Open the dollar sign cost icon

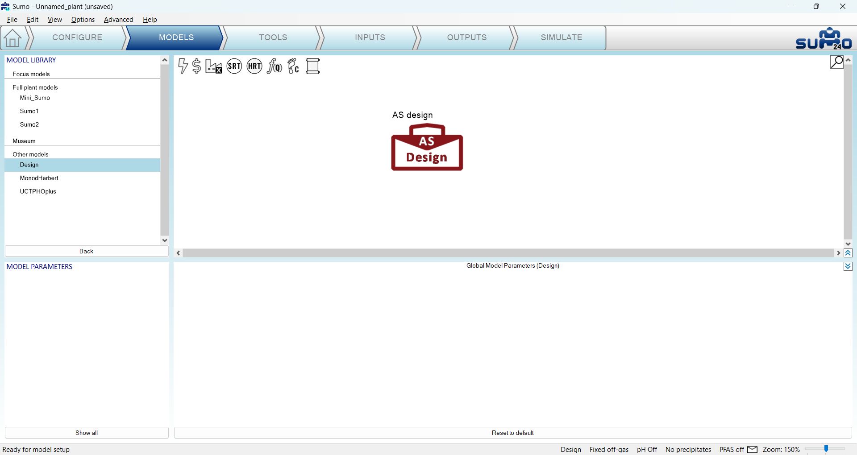[x=196, y=66]
